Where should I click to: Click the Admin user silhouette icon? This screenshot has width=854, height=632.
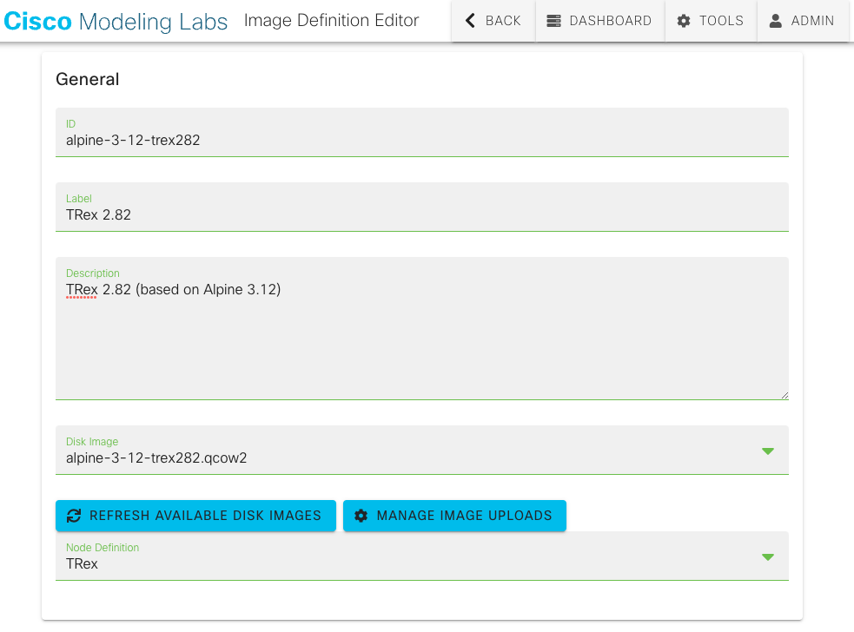coord(776,21)
